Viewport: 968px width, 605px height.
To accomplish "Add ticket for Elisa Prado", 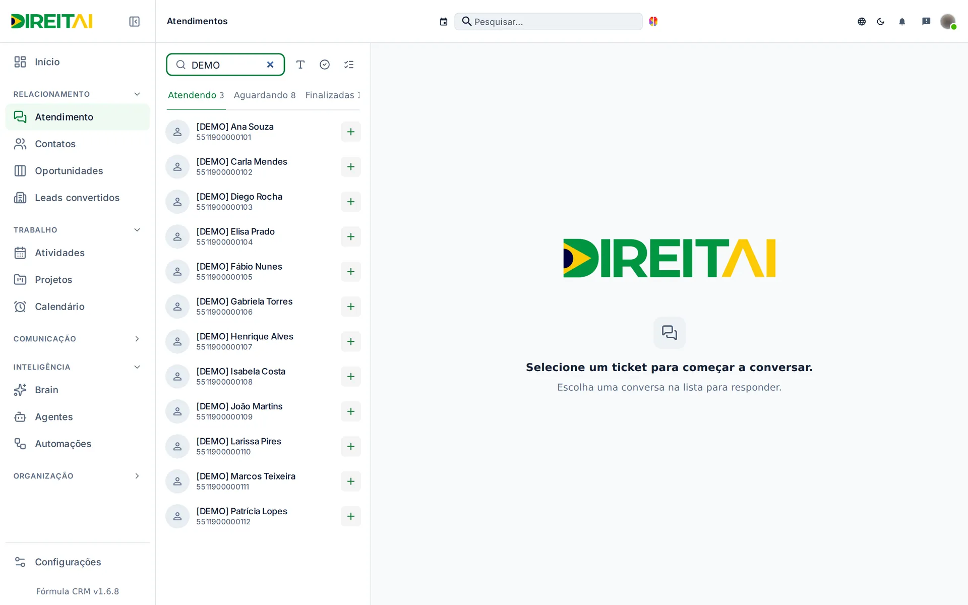I will point(351,237).
